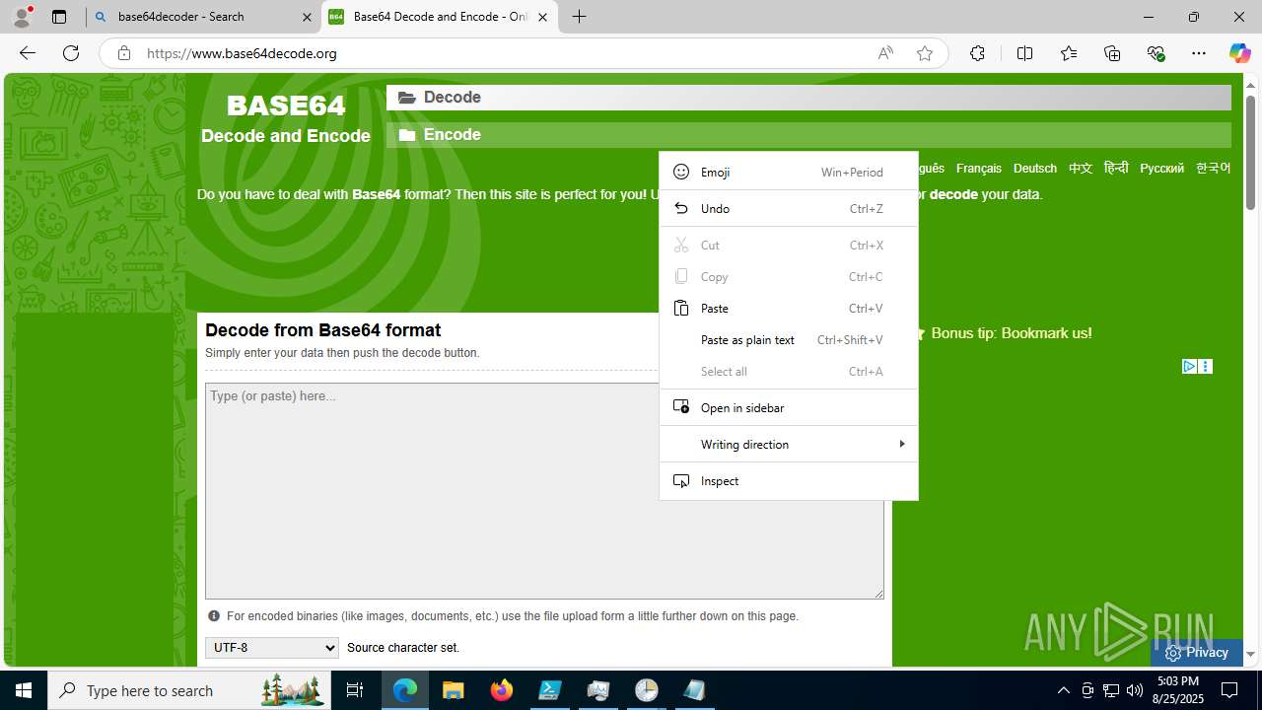Viewport: 1262px width, 710px height.
Task: Click the page scrollbar down arrow
Action: tap(1250, 654)
